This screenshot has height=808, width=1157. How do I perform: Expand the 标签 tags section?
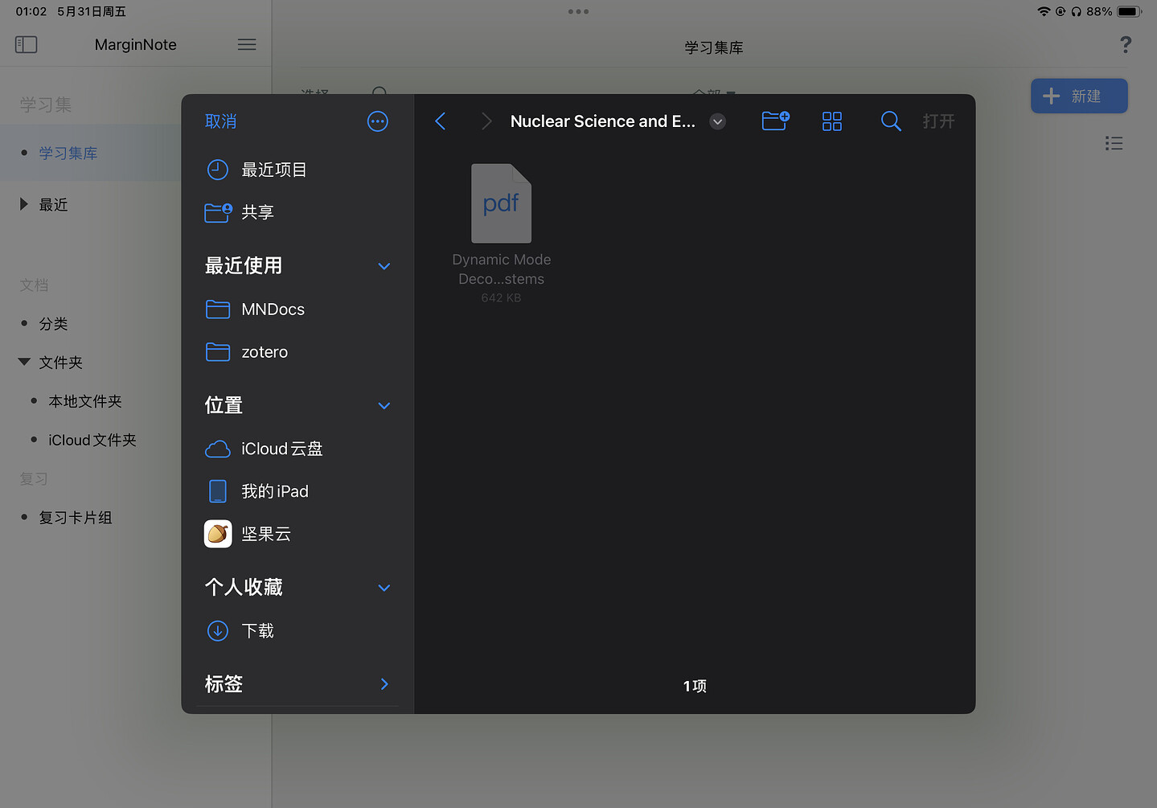click(x=384, y=684)
